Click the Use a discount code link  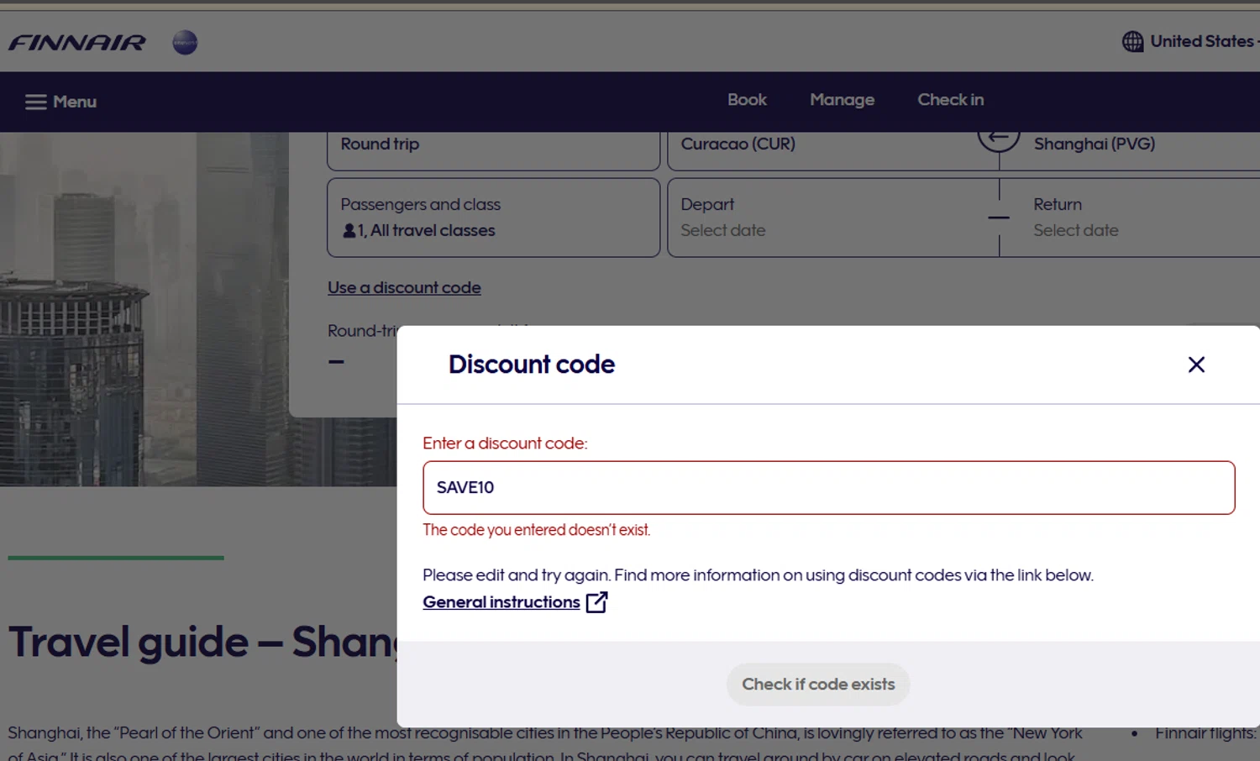point(404,287)
